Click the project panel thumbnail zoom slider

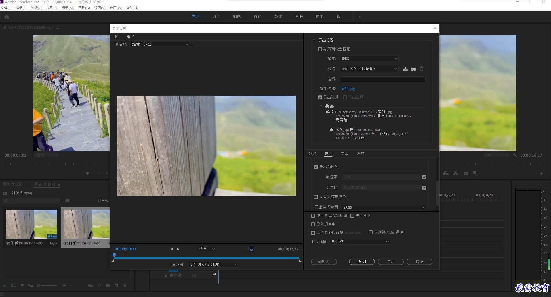[47, 286]
